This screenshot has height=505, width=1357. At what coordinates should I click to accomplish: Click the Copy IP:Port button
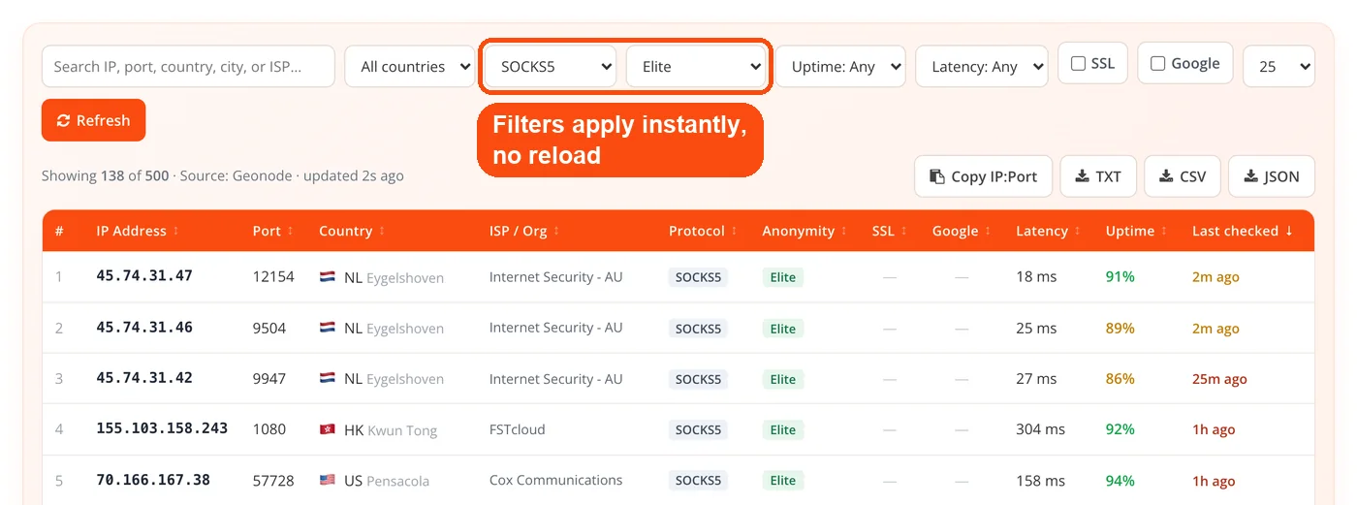983,176
